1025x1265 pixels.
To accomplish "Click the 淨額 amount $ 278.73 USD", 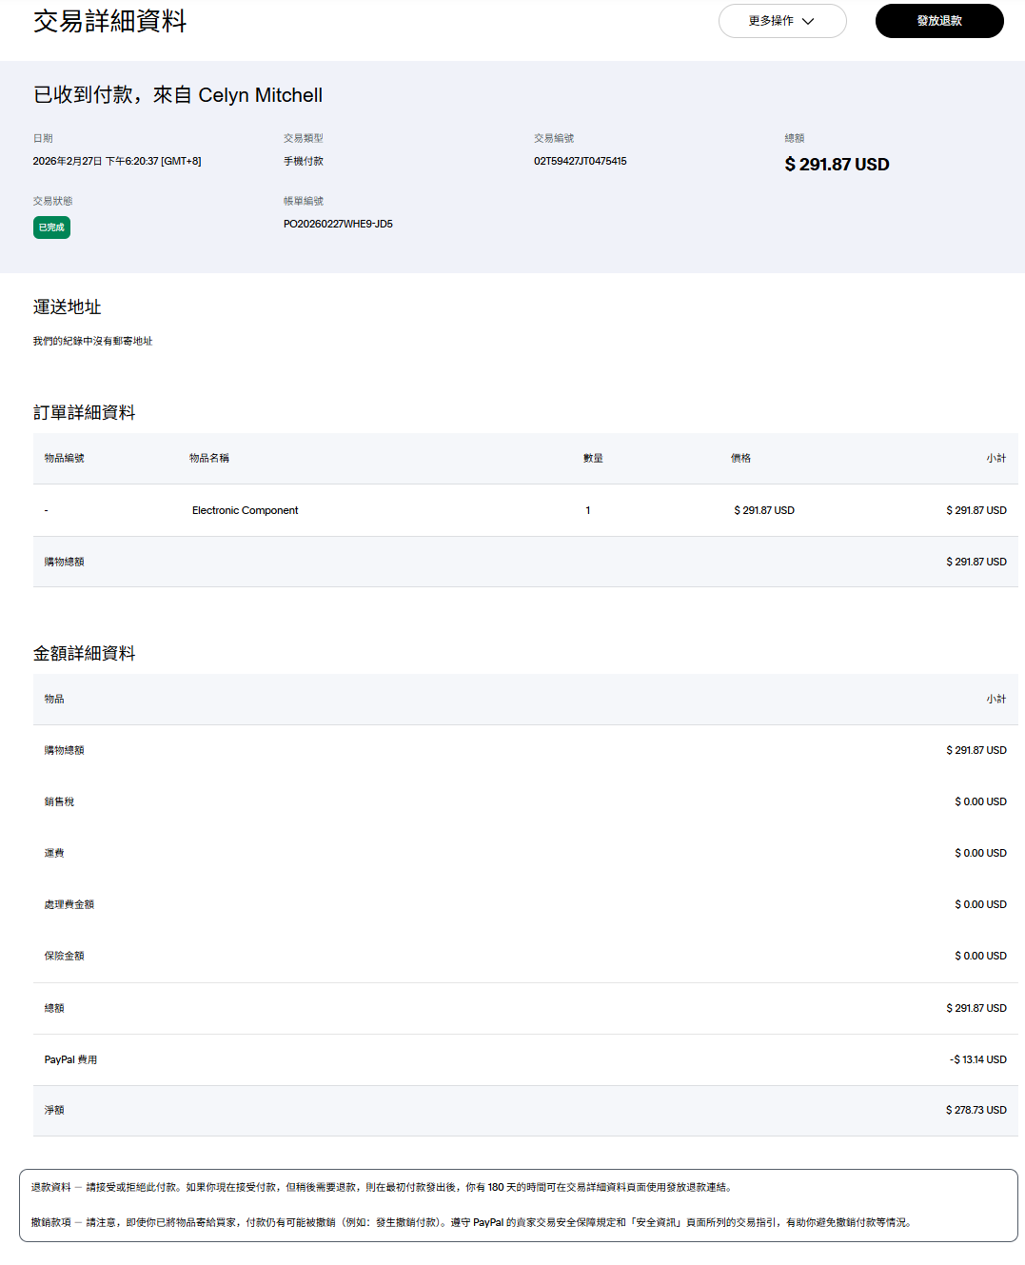I will (x=976, y=1111).
